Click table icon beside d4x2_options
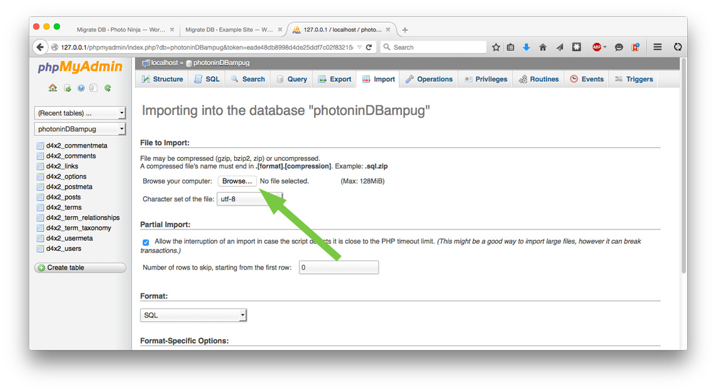 (x=40, y=177)
